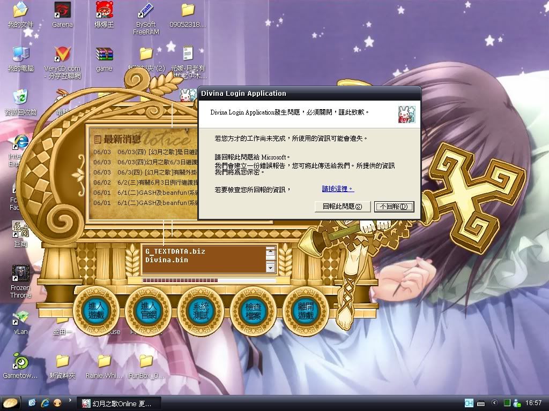Open the Garena shortcut icon
The height and width of the screenshot is (411, 549).
coord(62,14)
